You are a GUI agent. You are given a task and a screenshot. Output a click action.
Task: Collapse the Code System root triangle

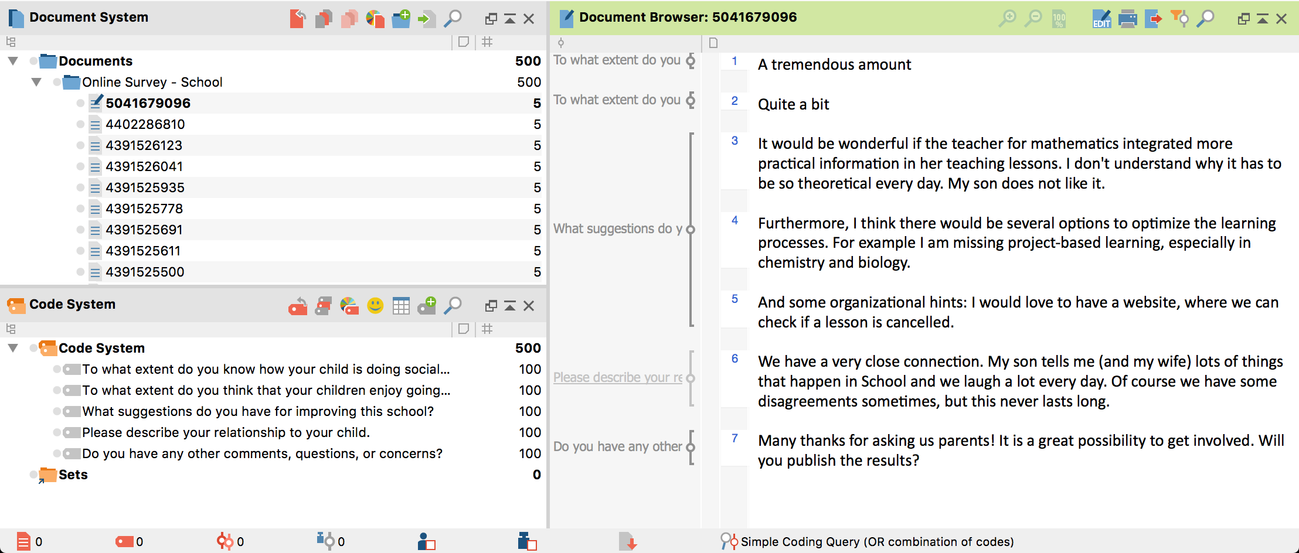click(13, 348)
